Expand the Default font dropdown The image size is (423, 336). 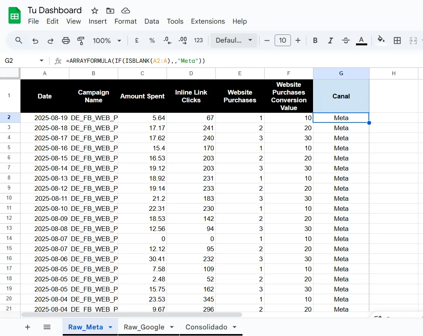(234, 41)
